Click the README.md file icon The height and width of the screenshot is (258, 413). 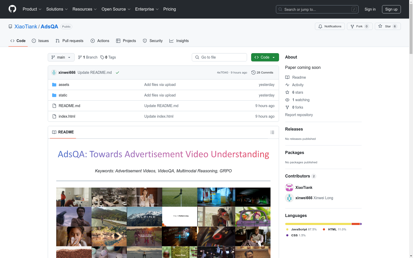pos(54,106)
